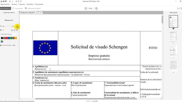Choose the black color swatch
Image resolution: width=182 pixels, height=102 pixels.
[2, 38]
